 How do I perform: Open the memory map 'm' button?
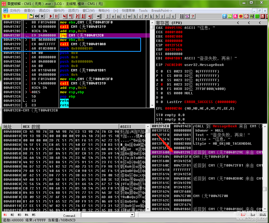118,16
